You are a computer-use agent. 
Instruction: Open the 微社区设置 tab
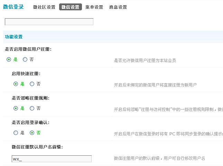(x=44, y=7)
